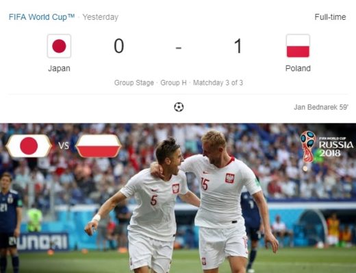Click the Poland flag badge on the photo

point(99,146)
